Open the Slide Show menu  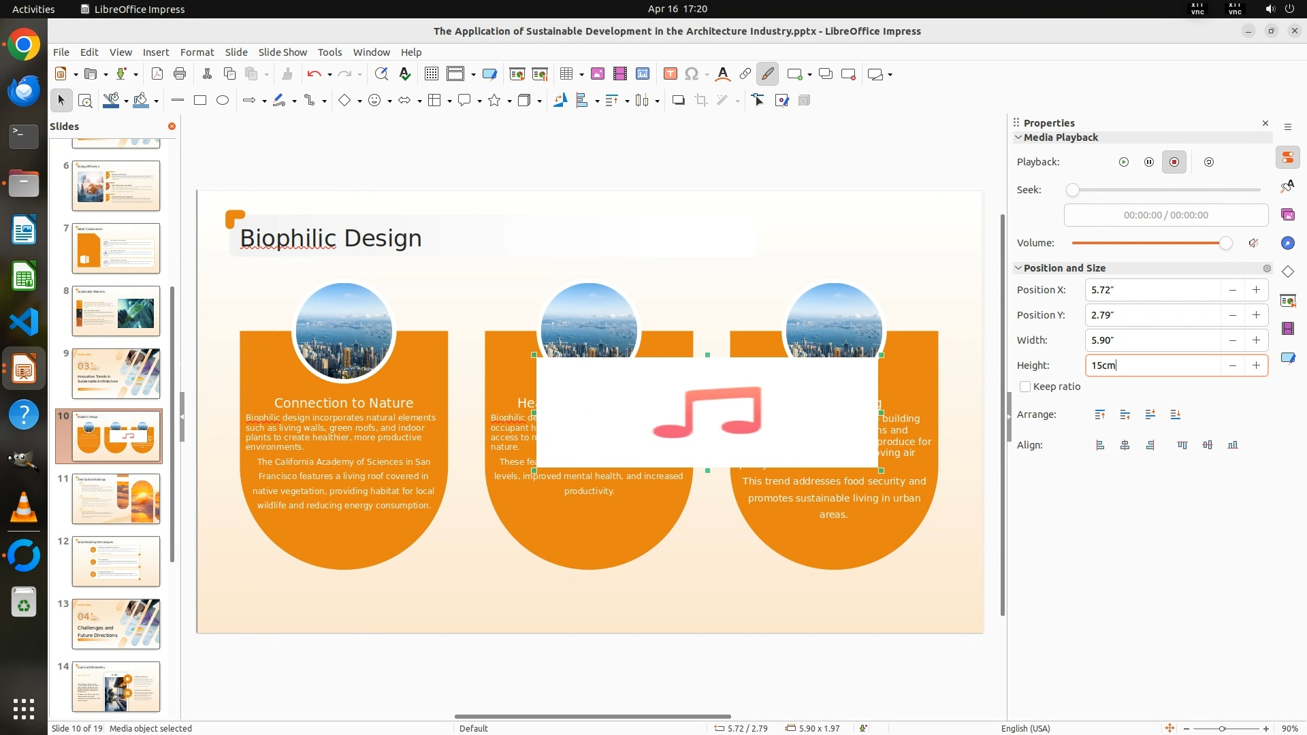(x=283, y=52)
